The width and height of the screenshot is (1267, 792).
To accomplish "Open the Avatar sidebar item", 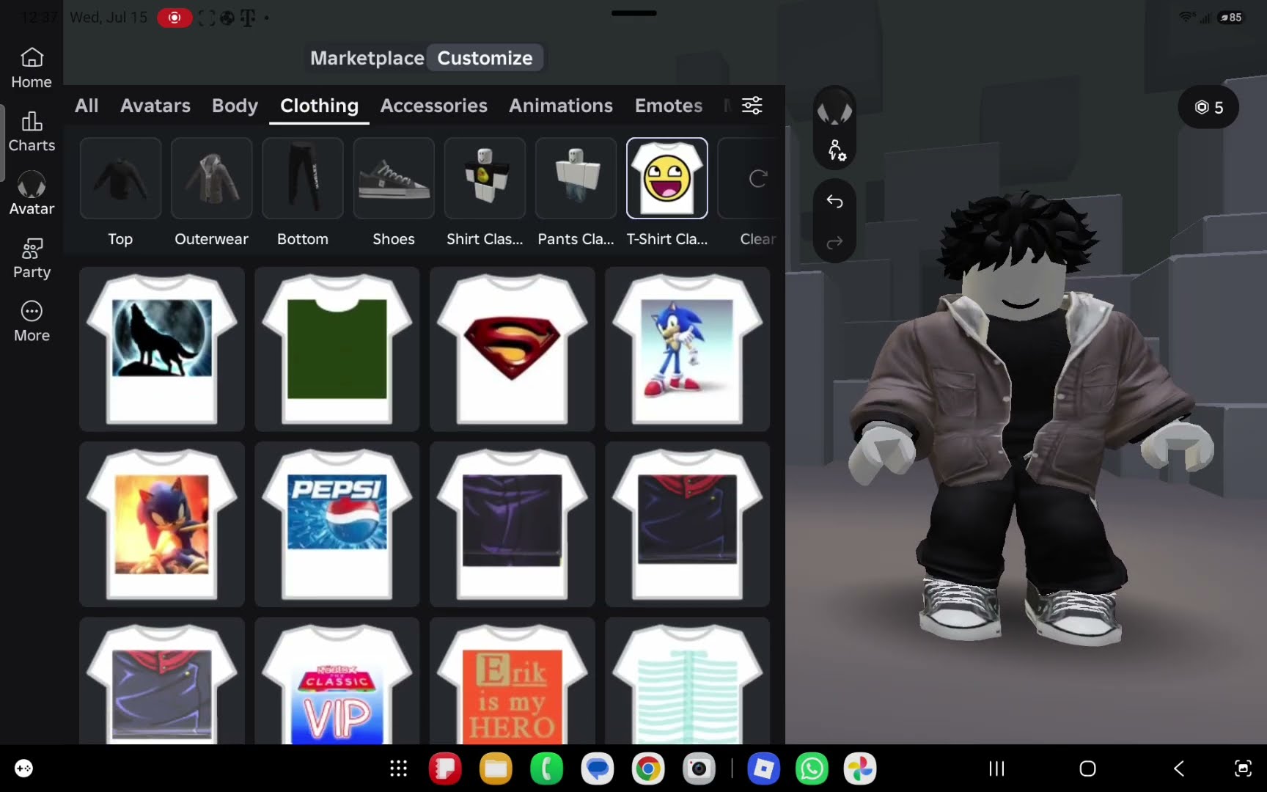I will [32, 194].
